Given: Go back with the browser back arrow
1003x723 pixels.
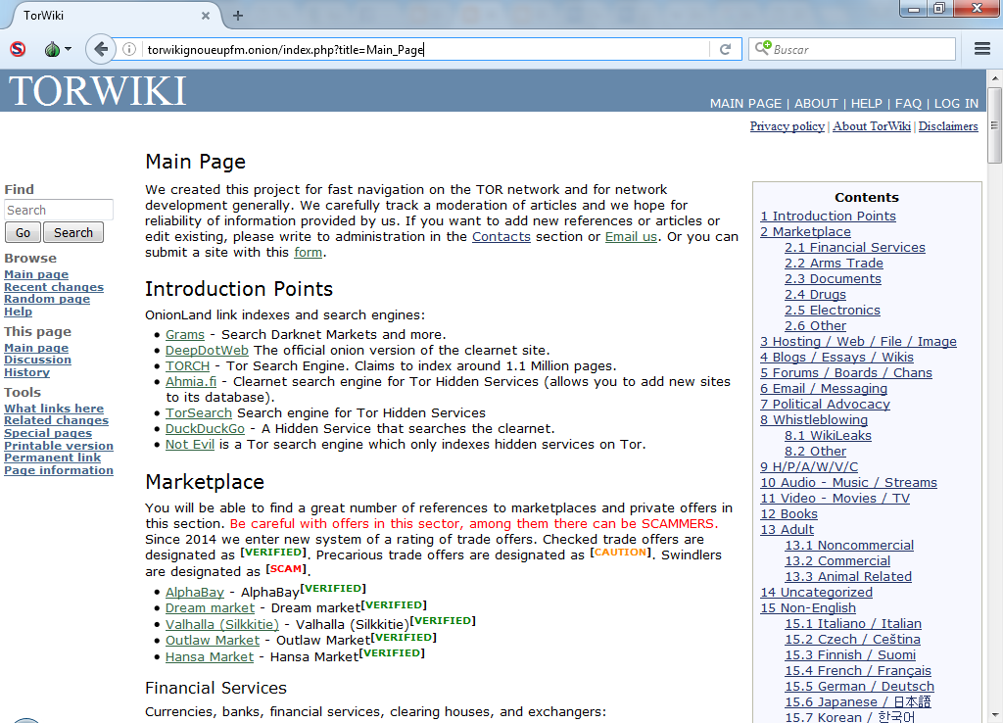Looking at the screenshot, I should pos(101,49).
